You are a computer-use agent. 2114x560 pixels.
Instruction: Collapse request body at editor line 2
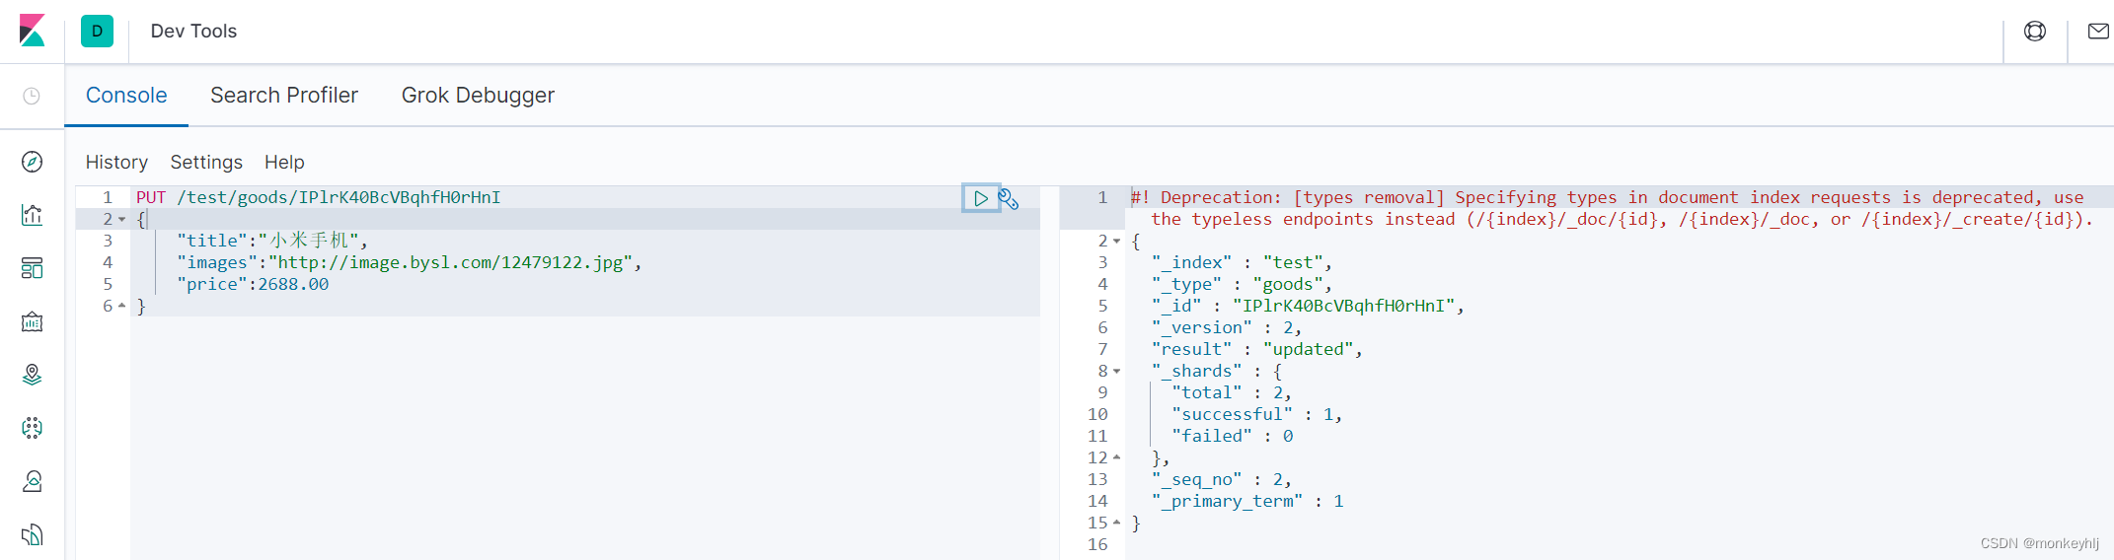tap(122, 220)
